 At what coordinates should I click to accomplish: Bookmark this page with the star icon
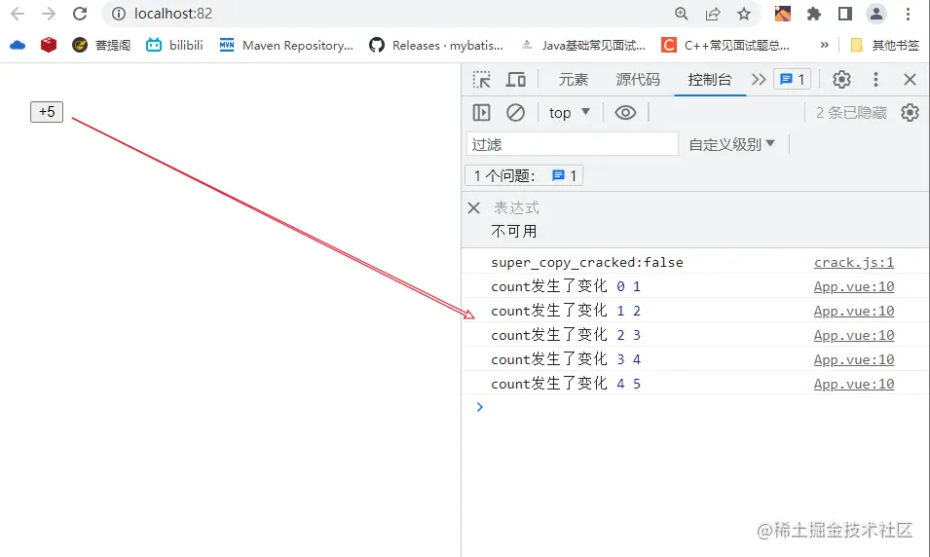point(744,14)
